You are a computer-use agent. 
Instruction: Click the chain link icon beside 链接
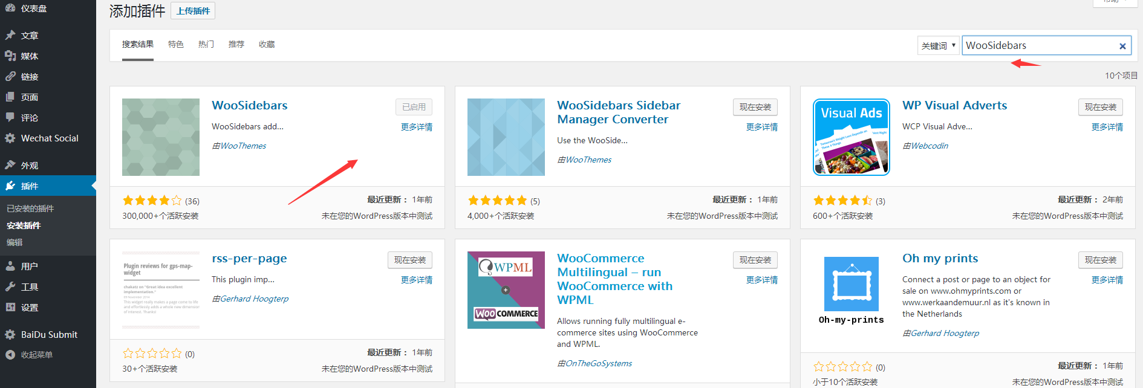(x=10, y=76)
